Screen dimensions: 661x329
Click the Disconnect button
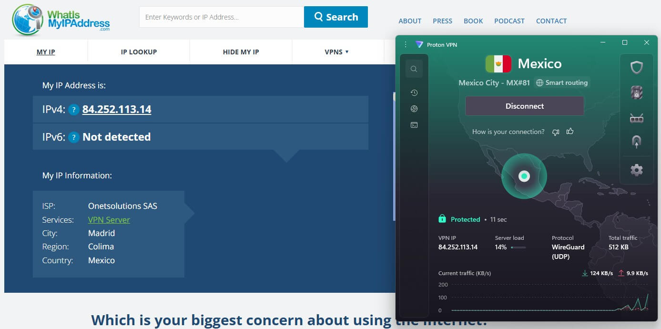(525, 106)
